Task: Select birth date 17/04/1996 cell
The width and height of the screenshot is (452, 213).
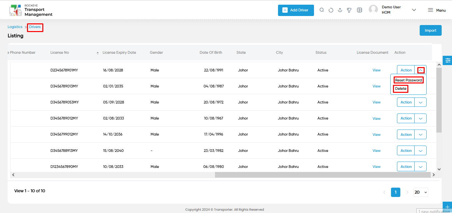Action: 213,134
